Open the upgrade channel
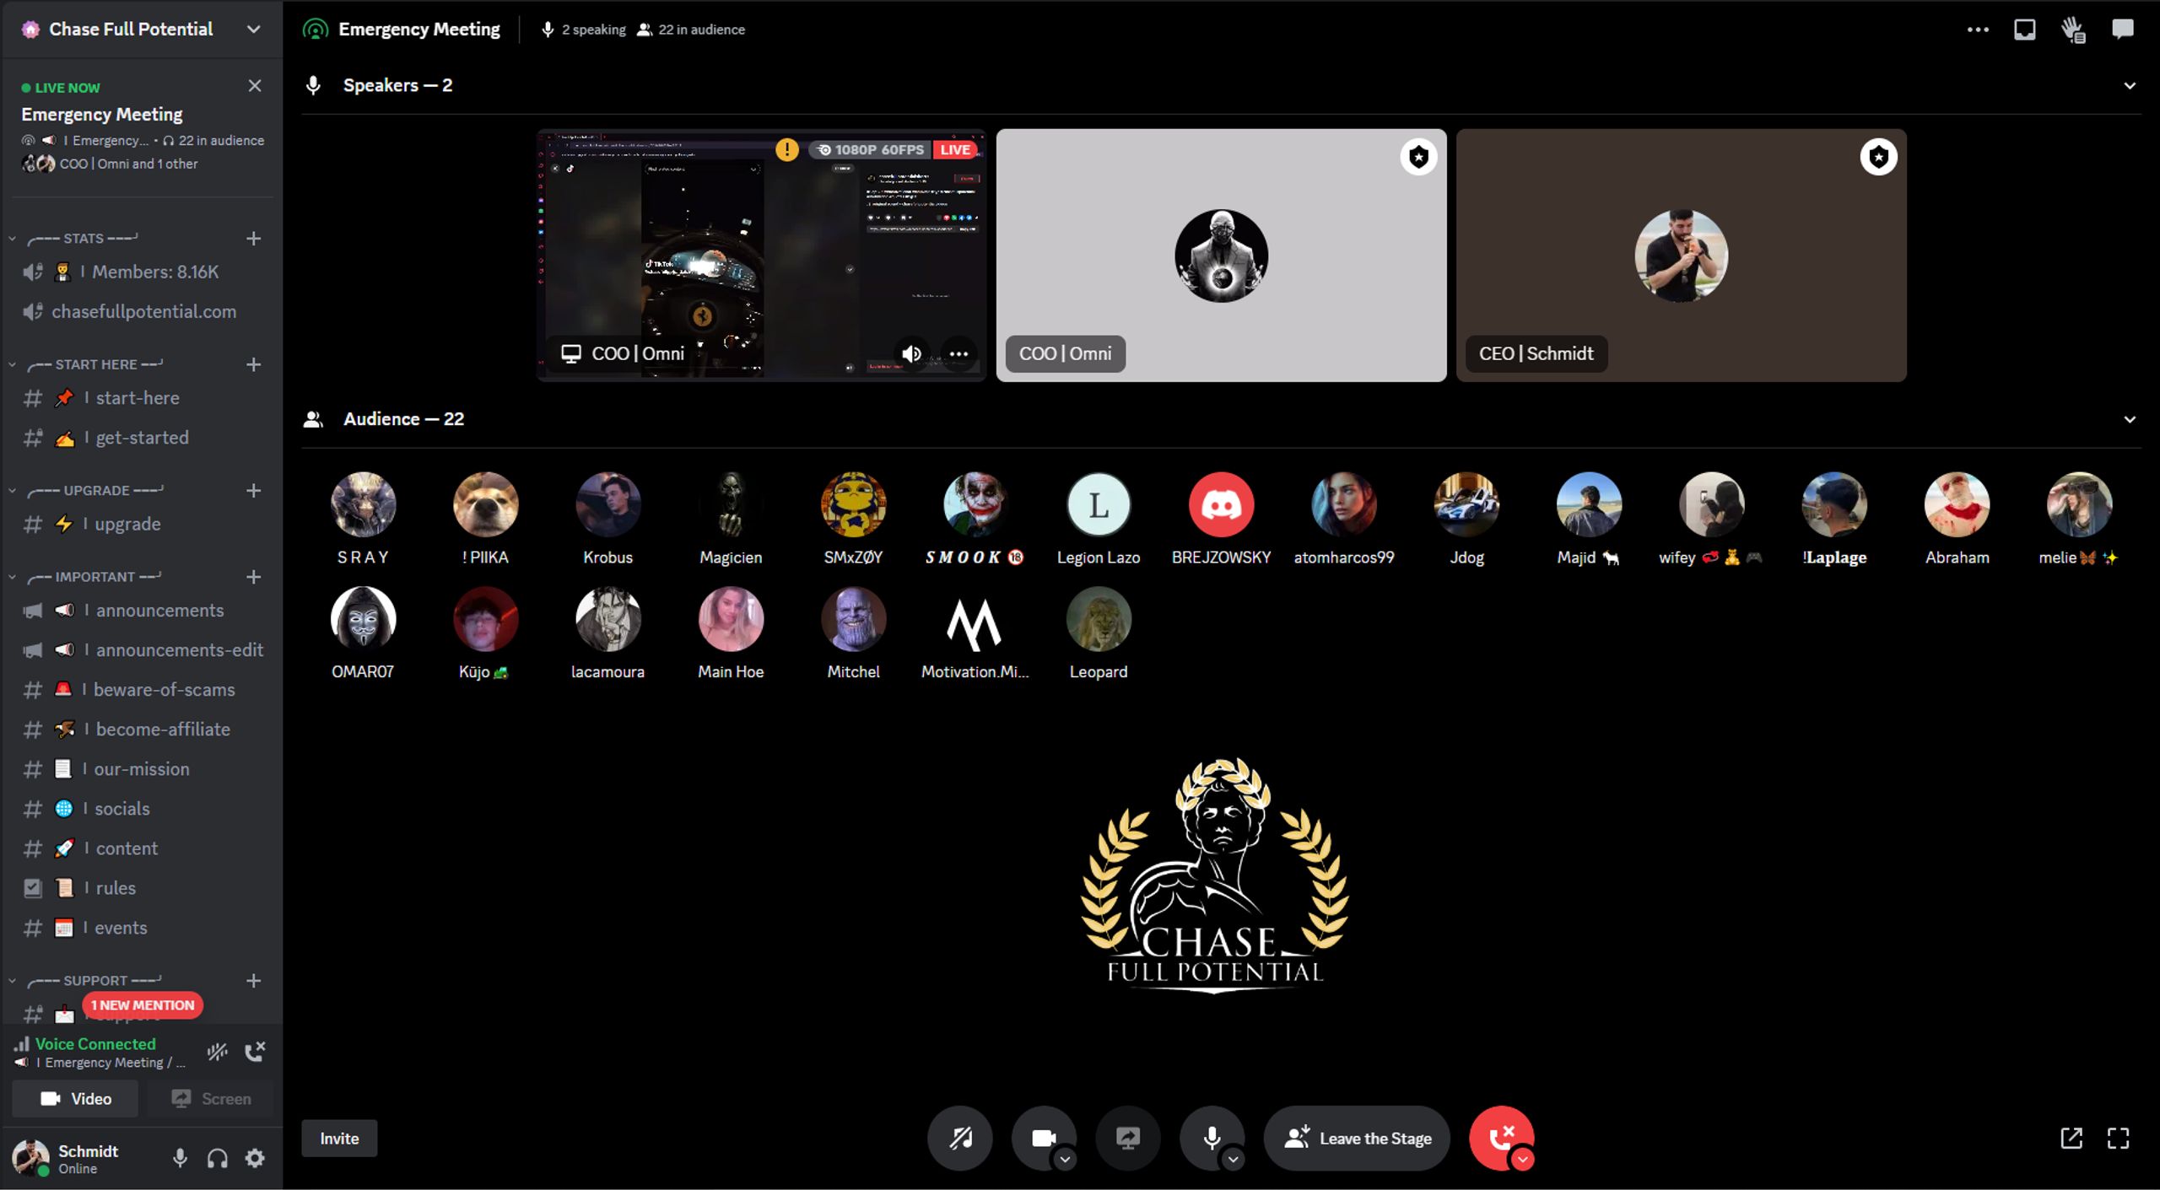2160x1190 pixels. click(x=142, y=524)
